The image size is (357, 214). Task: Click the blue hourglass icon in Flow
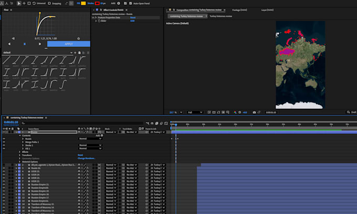[25, 44]
